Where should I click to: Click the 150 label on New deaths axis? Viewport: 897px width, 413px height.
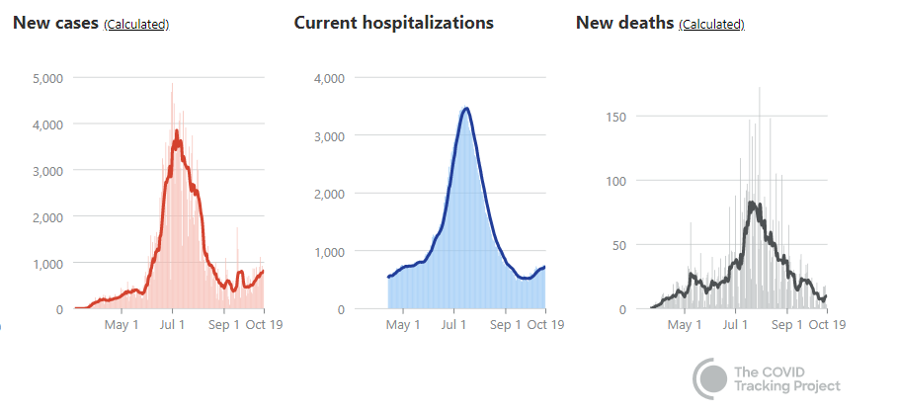[x=615, y=117]
